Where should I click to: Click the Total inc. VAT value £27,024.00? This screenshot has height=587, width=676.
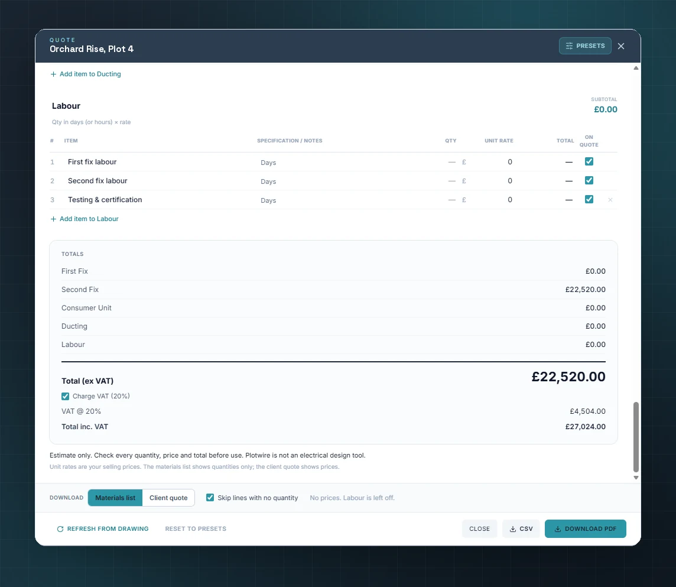585,427
